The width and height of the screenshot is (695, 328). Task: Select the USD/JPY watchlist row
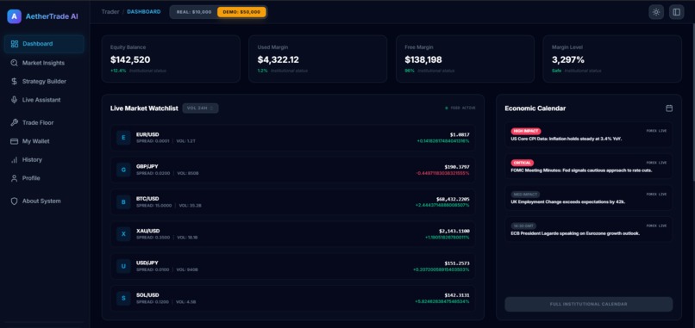(292, 266)
